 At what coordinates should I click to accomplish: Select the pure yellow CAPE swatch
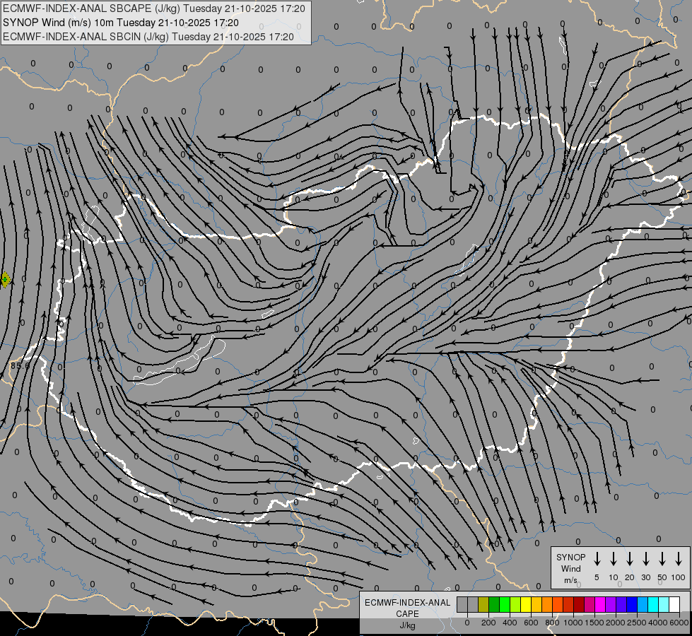point(526,604)
